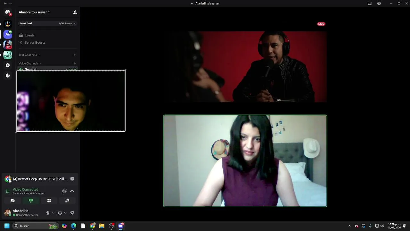Launch Microsoft Edge from taskbar
This screenshot has width=410, height=231.
point(74,226)
